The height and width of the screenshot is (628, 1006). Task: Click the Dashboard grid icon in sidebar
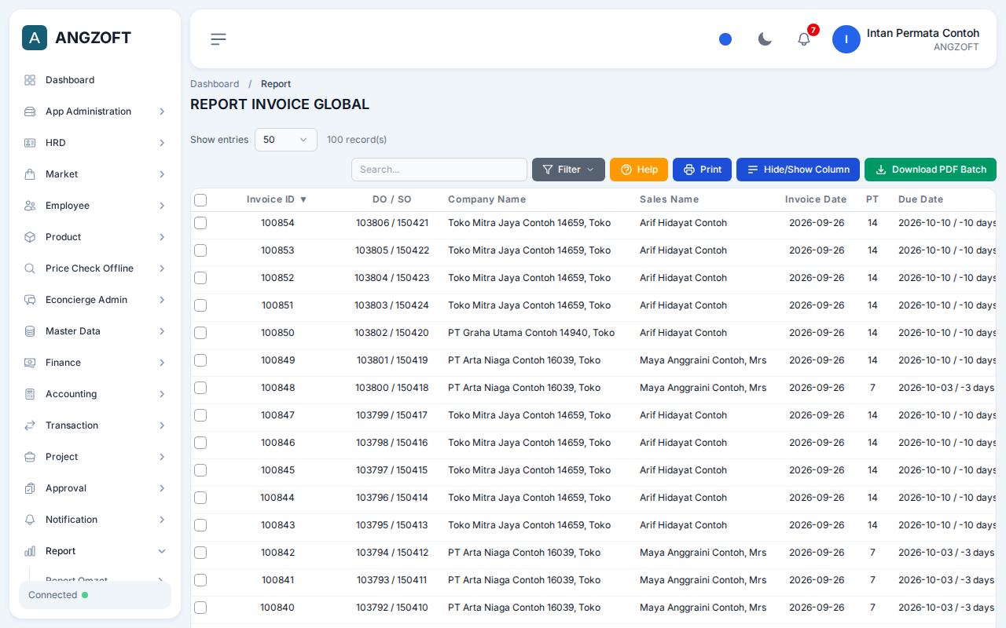click(30, 80)
